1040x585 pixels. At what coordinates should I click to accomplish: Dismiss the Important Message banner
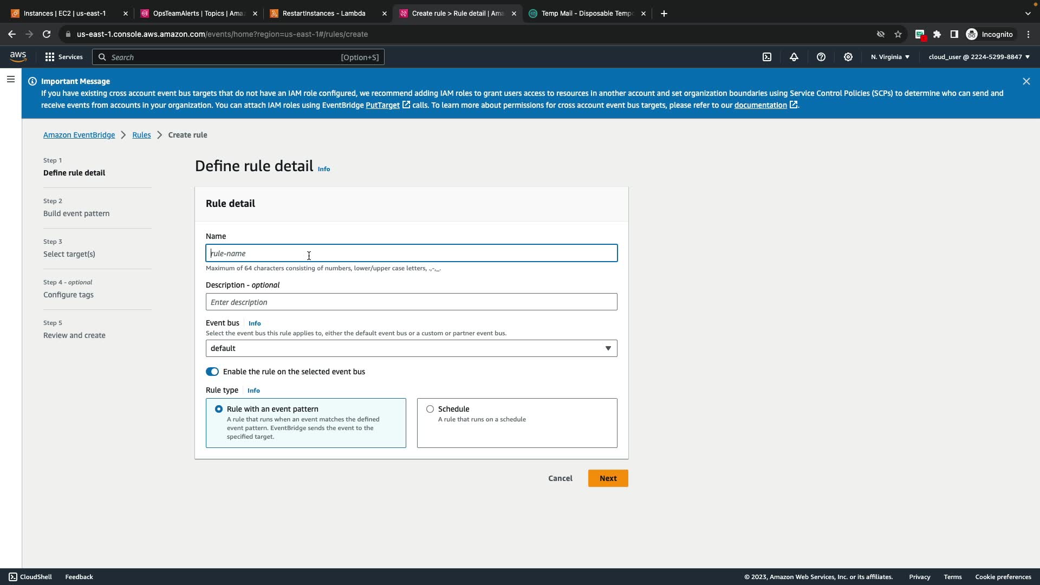(x=1026, y=81)
